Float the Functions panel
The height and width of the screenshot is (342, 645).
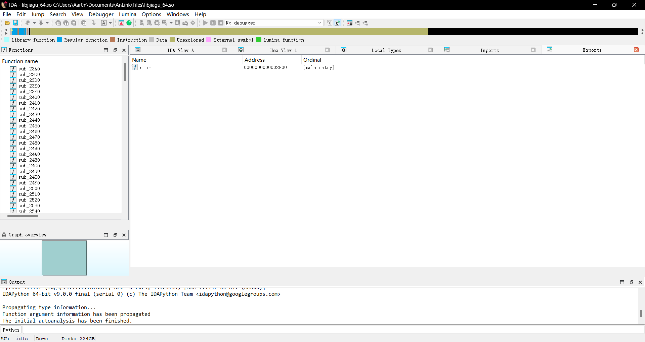coord(115,50)
